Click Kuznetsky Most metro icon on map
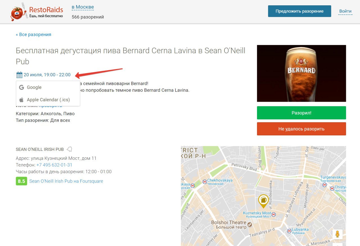This screenshot has height=246, width=360. click(274, 215)
